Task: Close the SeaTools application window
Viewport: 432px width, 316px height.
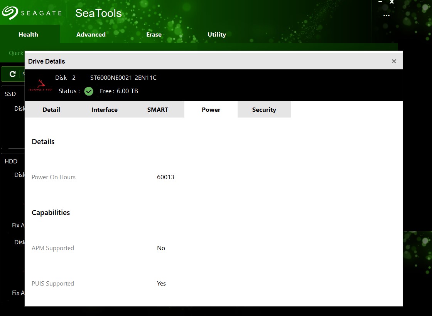Action: pyautogui.click(x=392, y=2)
